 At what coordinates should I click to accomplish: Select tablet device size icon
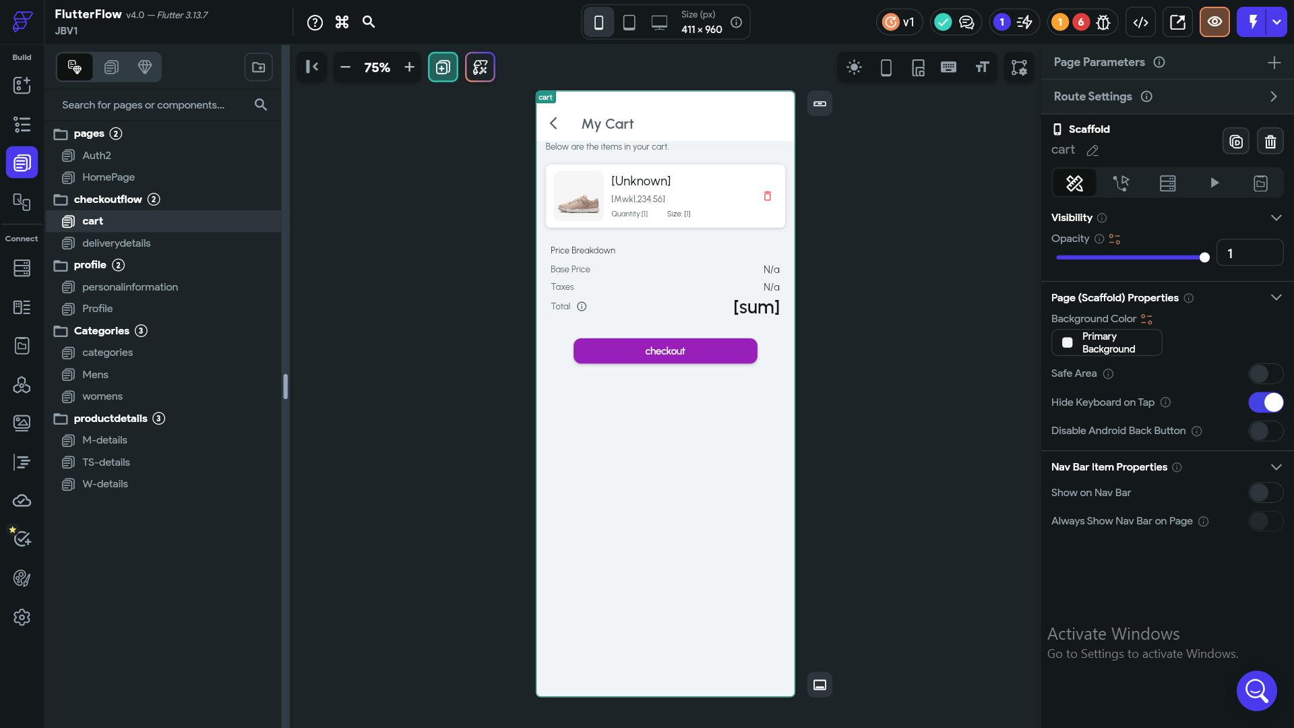629,22
